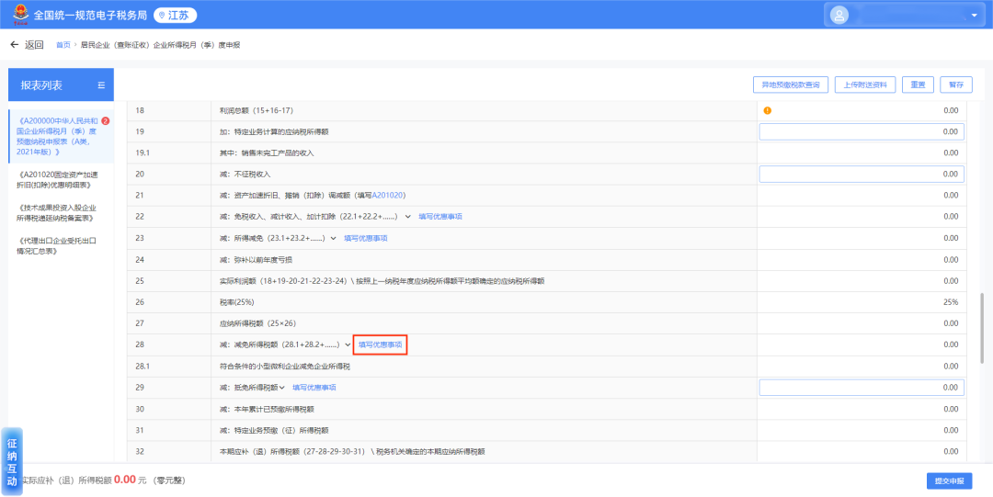Open the 征纳互动 floating widget
The height and width of the screenshot is (497, 993).
click(12, 462)
